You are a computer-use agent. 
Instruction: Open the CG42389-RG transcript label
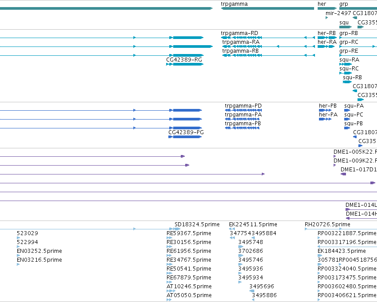click(184, 60)
